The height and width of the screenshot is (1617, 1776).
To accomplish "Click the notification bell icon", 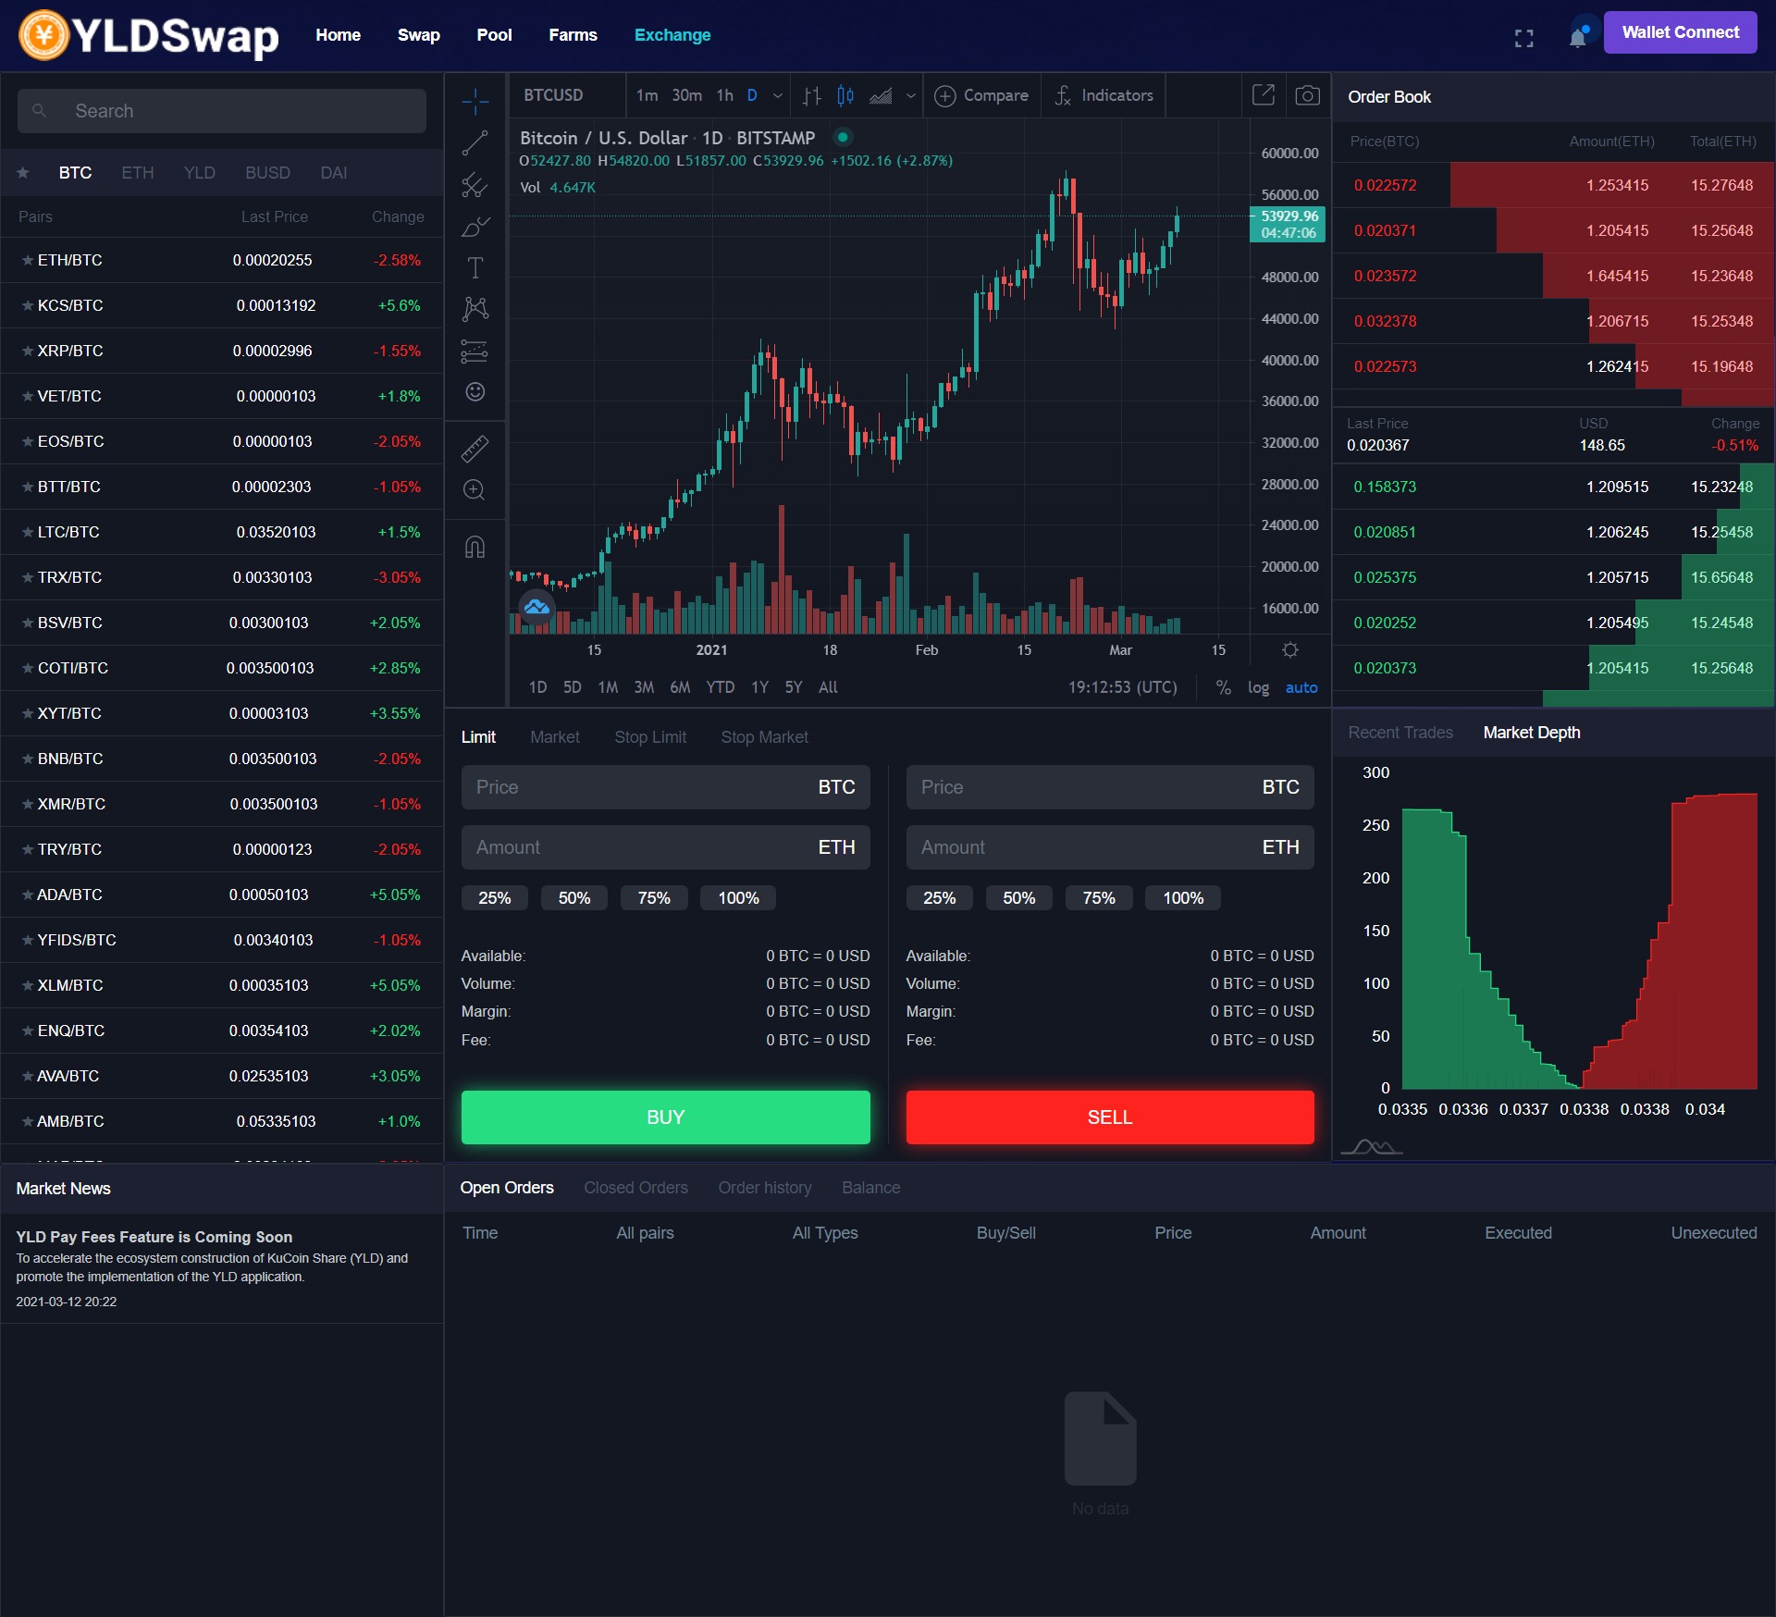I will coord(1578,37).
